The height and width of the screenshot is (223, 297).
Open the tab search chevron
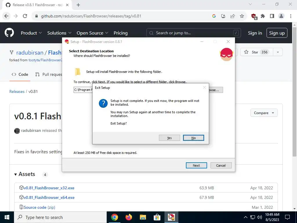point(250,4)
